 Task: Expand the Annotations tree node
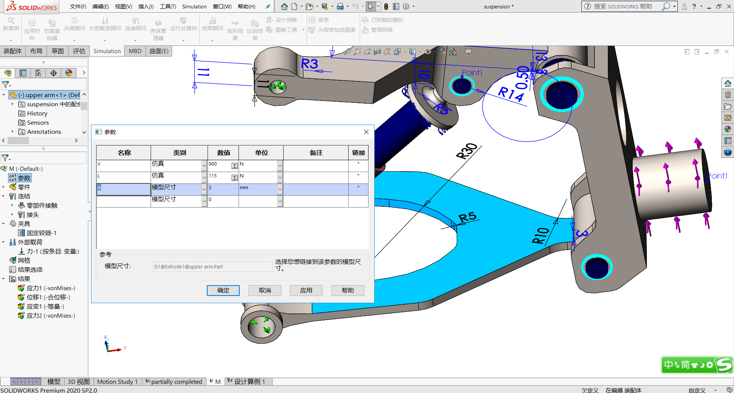pos(13,132)
